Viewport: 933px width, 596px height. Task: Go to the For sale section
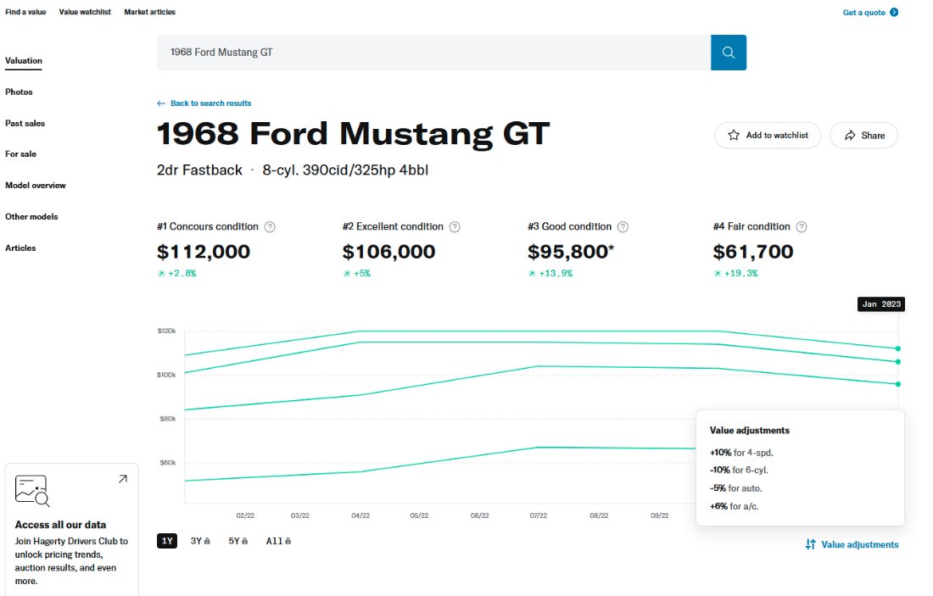point(21,154)
